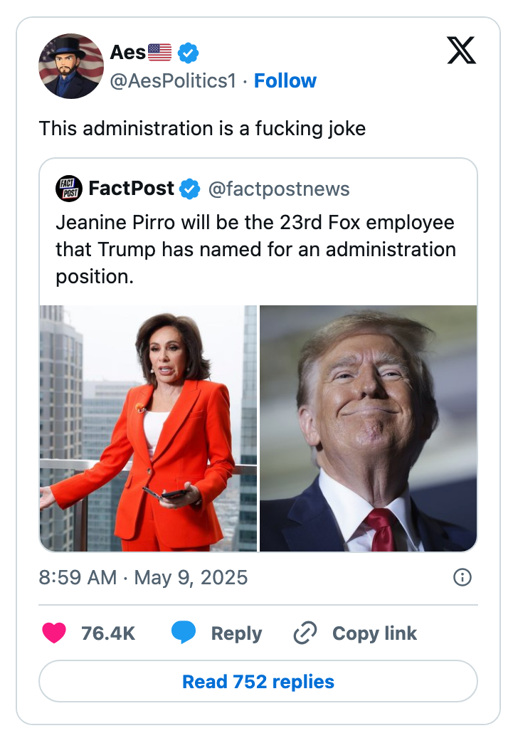
Task: Click the Copy link chain icon
Action: pyautogui.click(x=305, y=633)
